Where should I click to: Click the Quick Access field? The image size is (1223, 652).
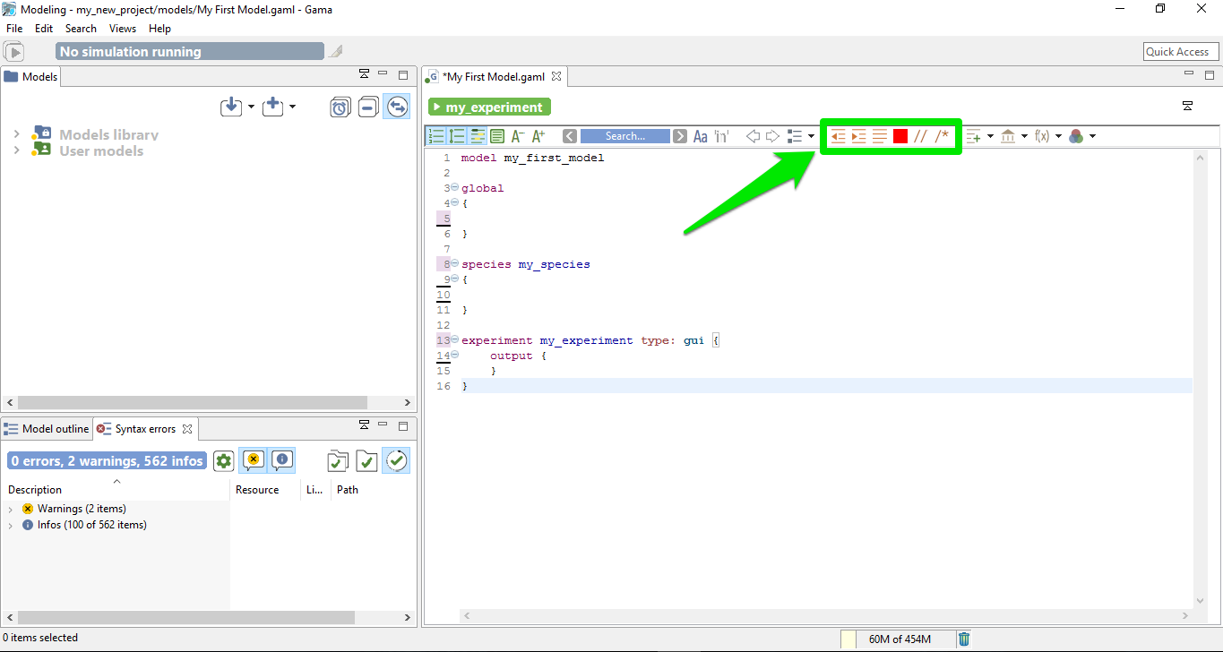1182,52
